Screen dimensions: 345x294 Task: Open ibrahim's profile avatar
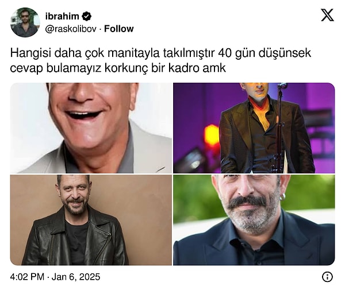click(x=25, y=22)
